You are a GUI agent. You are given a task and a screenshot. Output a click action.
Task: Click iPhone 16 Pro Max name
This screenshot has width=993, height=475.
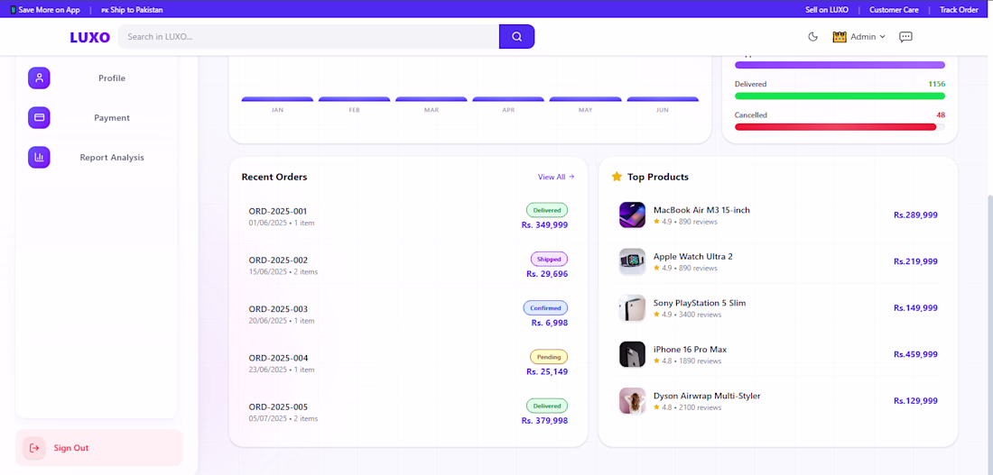pos(691,349)
